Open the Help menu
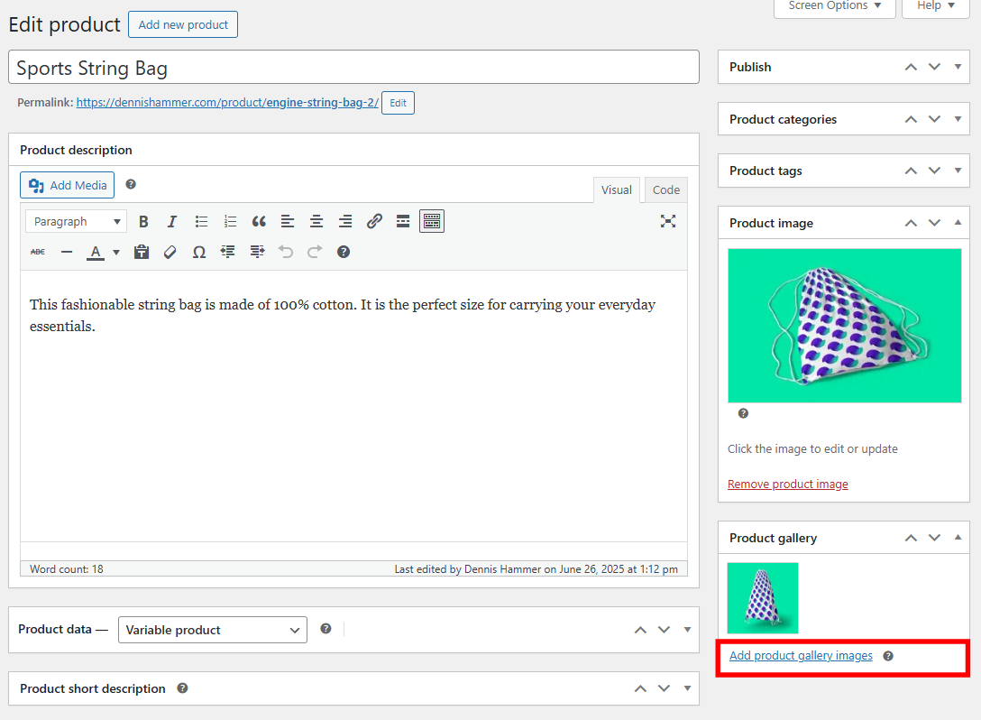The width and height of the screenshot is (981, 720). 935,6
